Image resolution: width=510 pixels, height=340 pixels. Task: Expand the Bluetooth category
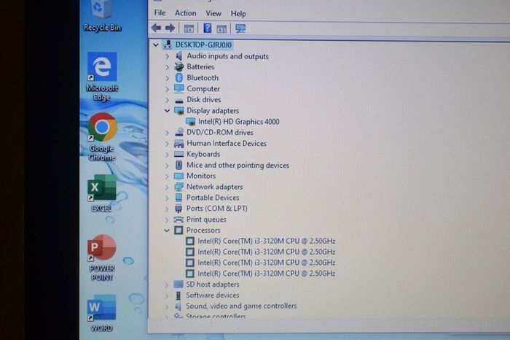167,78
